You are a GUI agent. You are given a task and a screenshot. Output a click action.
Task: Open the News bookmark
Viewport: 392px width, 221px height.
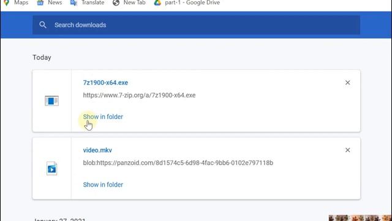click(x=50, y=2)
